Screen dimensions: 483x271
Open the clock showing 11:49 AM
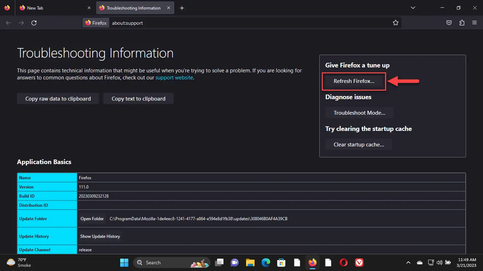pos(467,263)
